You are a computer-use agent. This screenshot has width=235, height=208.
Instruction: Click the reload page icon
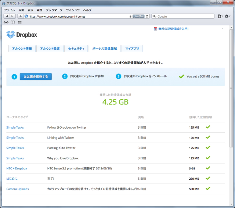[x=147, y=16]
